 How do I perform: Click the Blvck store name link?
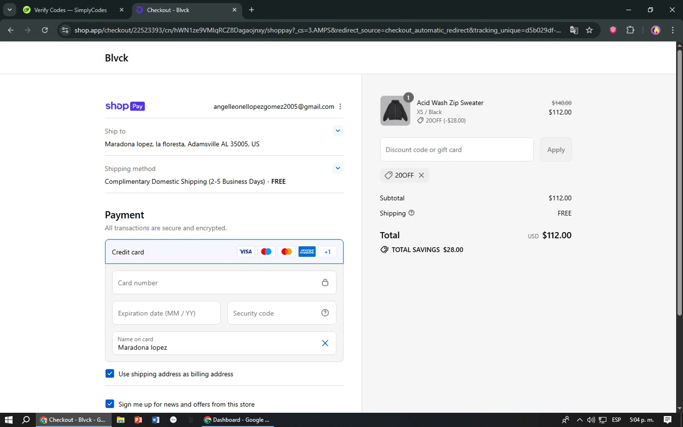117,58
